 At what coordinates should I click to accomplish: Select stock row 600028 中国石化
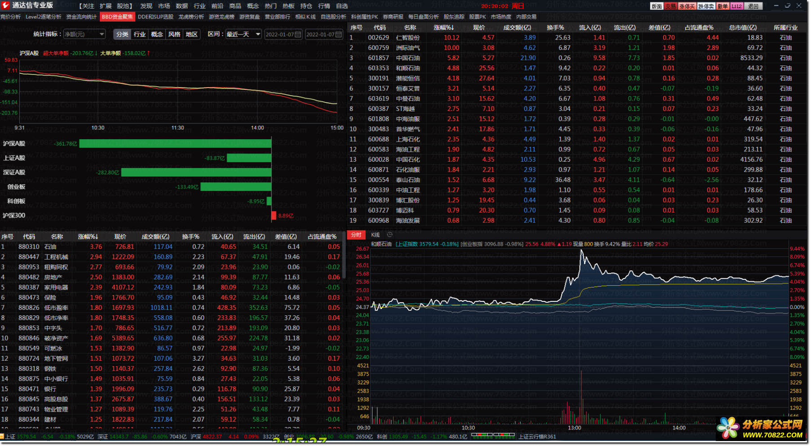click(x=577, y=159)
